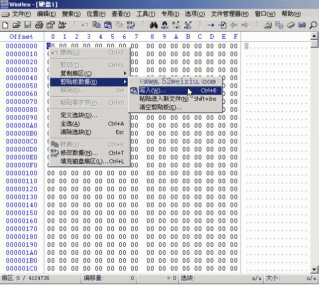Click the Save floppy disk icon
This screenshot has width=319, height=285.
coord(28,25)
